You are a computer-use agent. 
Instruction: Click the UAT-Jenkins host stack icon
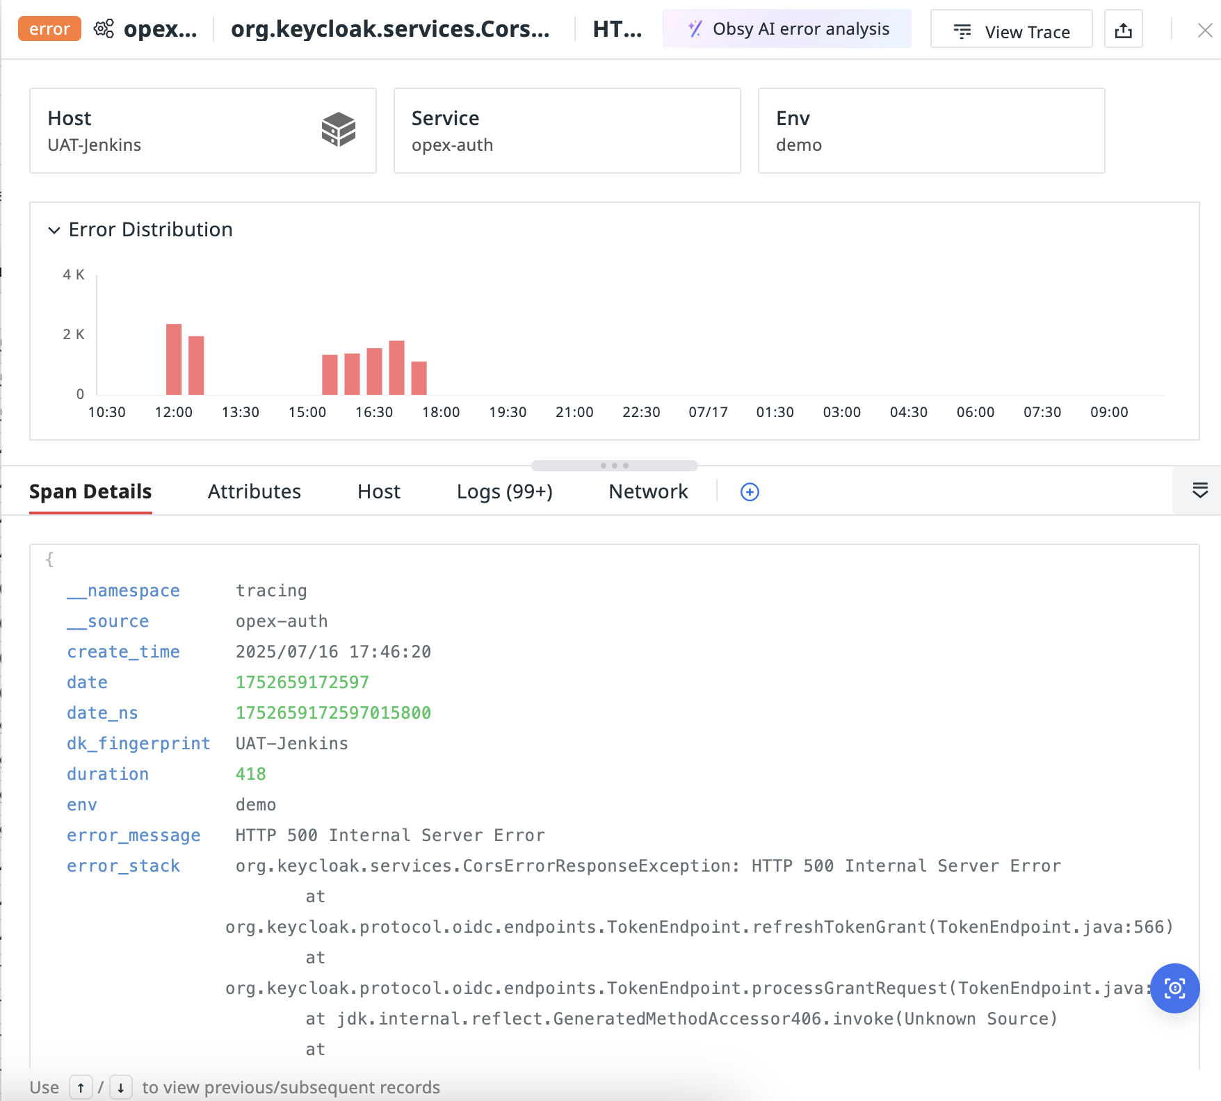pyautogui.click(x=339, y=129)
